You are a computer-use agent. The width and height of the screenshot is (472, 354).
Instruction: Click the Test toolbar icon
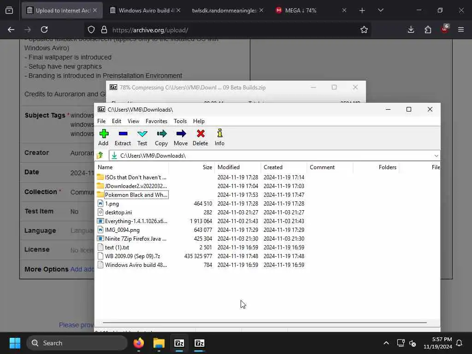[142, 137]
